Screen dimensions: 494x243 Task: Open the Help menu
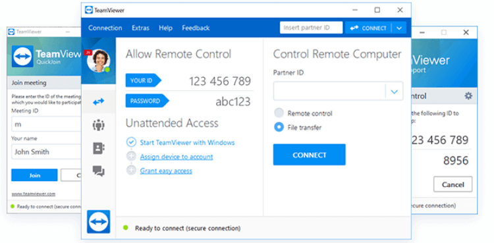coord(165,28)
